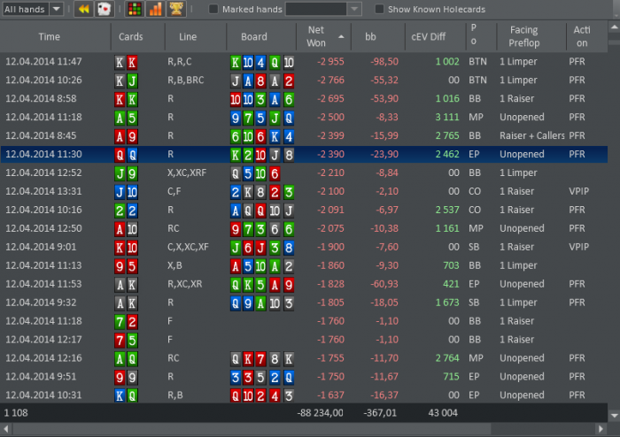Screen dimensions: 620x437
Task: Click the horizontal scrollbar left arrow
Action: (x=5, y=429)
